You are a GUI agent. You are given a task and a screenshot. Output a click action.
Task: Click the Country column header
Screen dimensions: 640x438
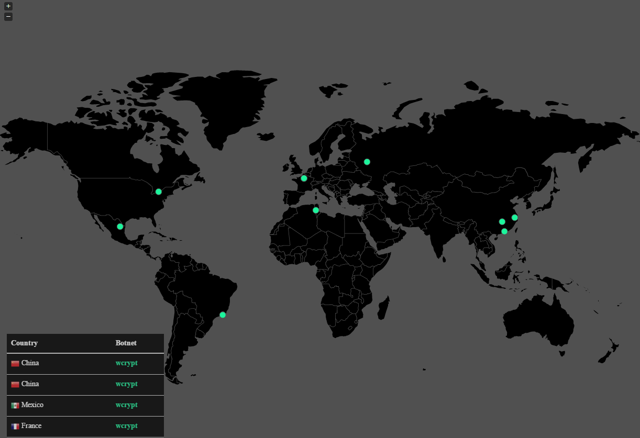(x=24, y=343)
